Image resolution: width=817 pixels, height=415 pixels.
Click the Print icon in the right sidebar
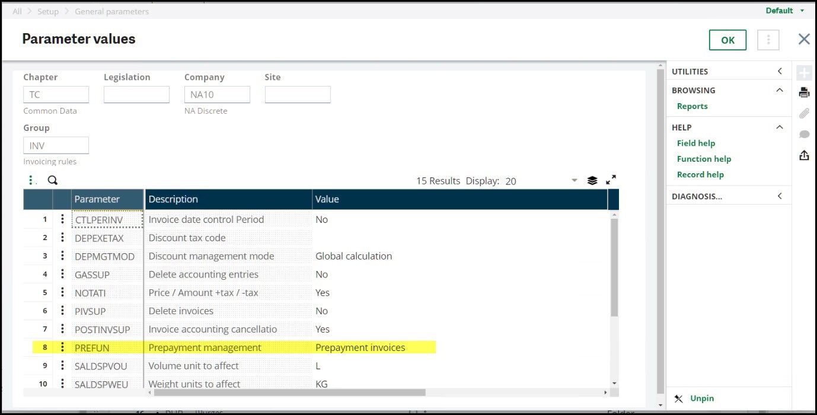[804, 92]
